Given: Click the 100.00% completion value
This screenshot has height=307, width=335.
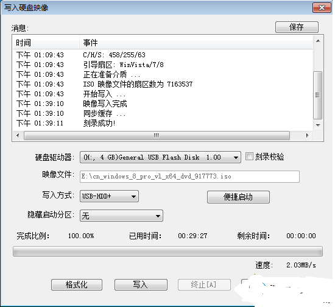Looking at the screenshot, I should 81,236.
